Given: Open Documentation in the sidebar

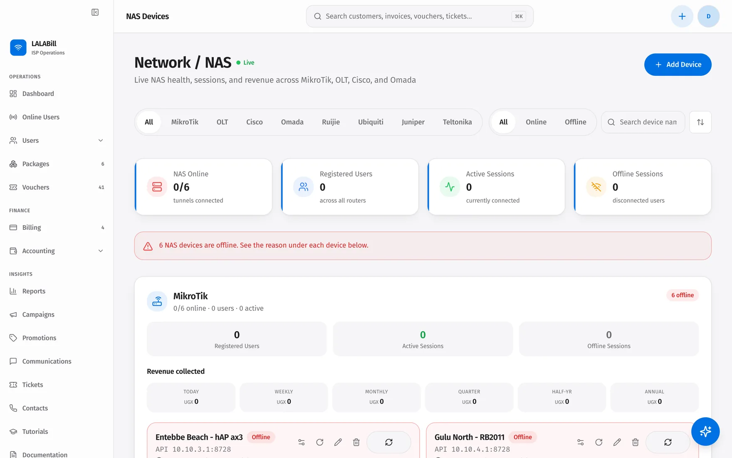Looking at the screenshot, I should pyautogui.click(x=57, y=454).
